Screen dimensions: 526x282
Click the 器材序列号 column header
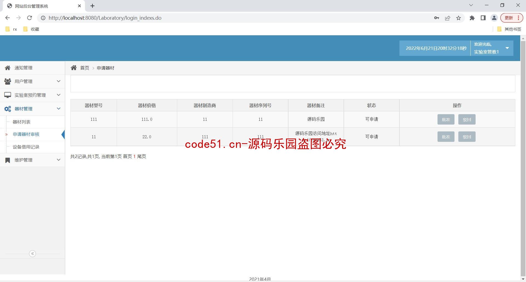[260, 105]
